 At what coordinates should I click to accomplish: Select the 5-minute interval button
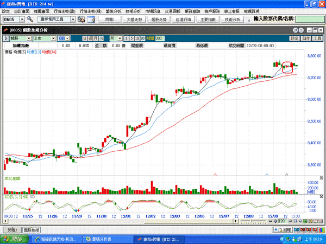(132, 38)
